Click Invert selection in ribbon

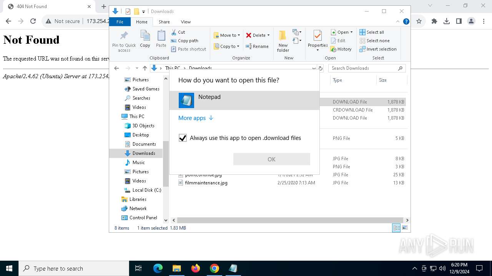[378, 49]
